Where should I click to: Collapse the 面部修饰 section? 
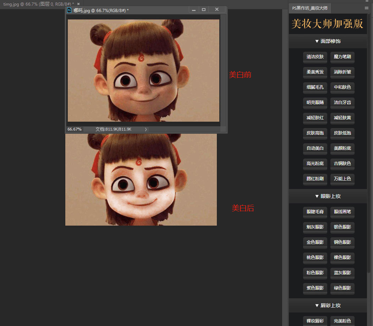[328, 41]
